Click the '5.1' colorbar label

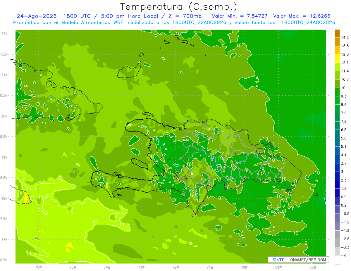point(344,146)
